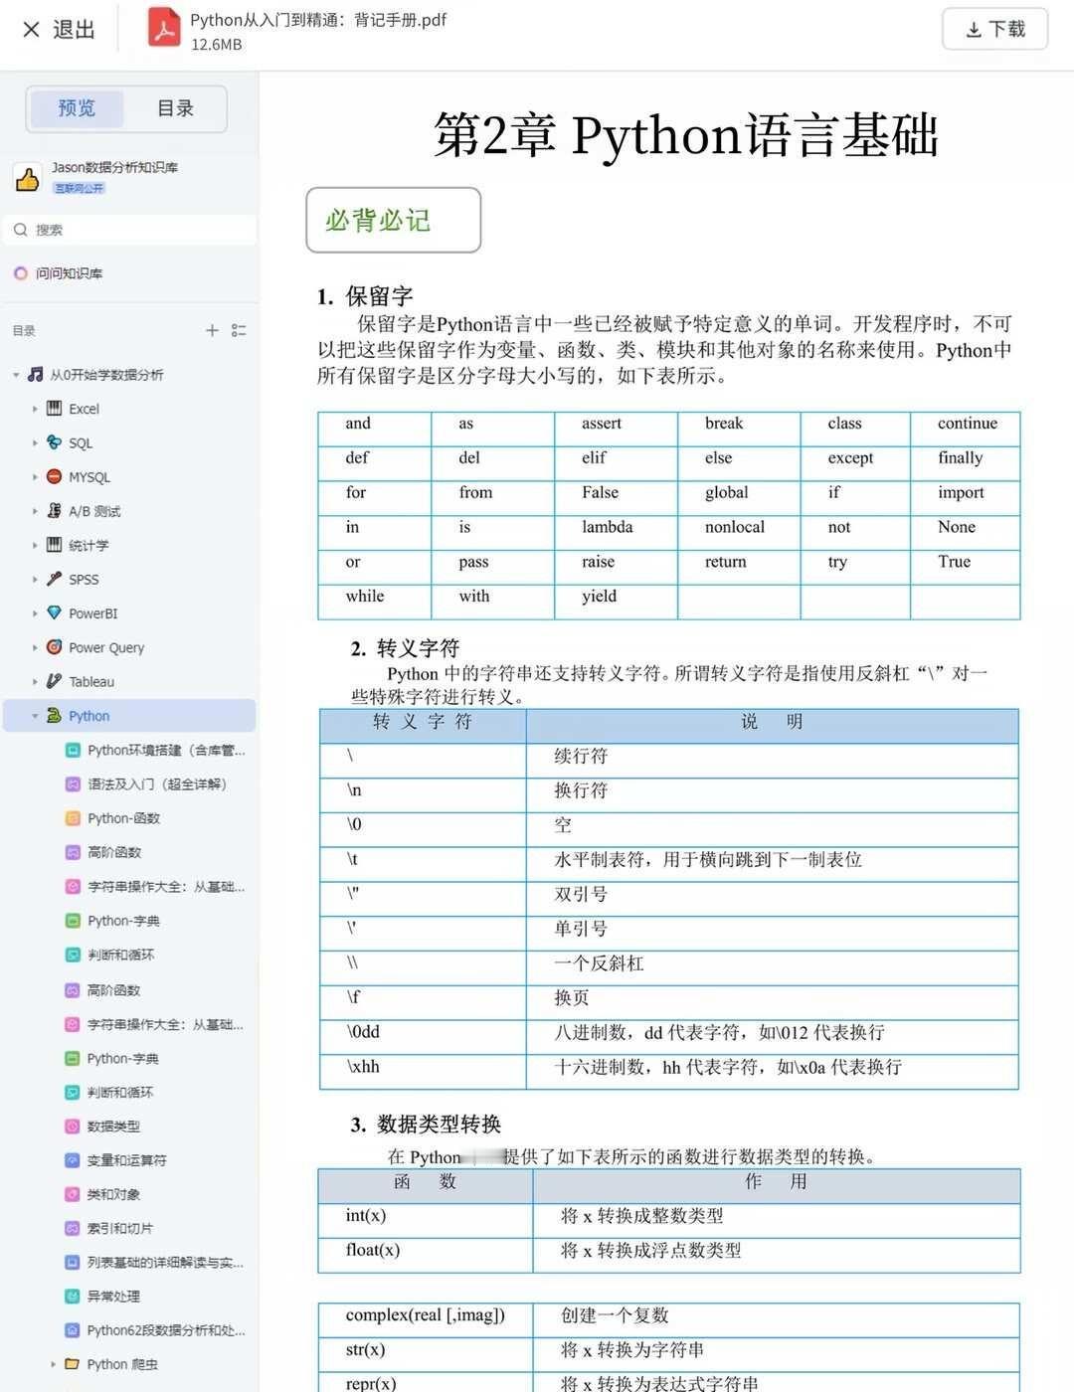1074x1392 pixels.
Task: Click the plus icon beside 目录
Action: [212, 330]
